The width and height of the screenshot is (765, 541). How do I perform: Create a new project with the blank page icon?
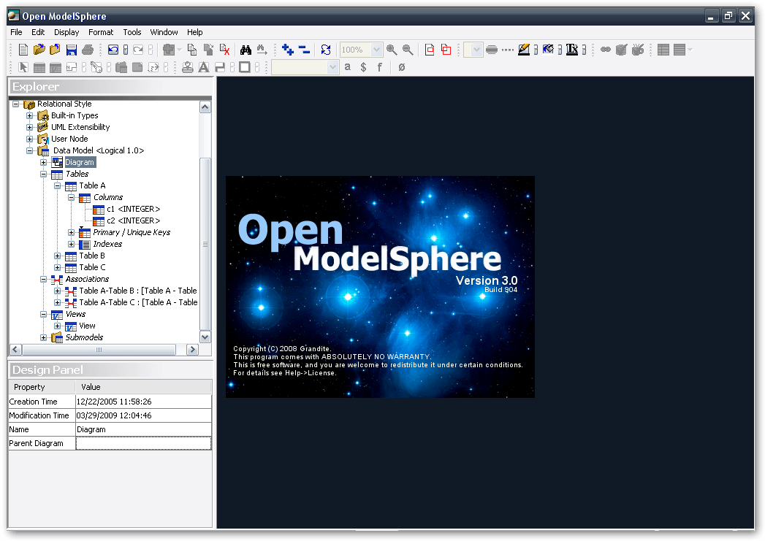pyautogui.click(x=23, y=50)
